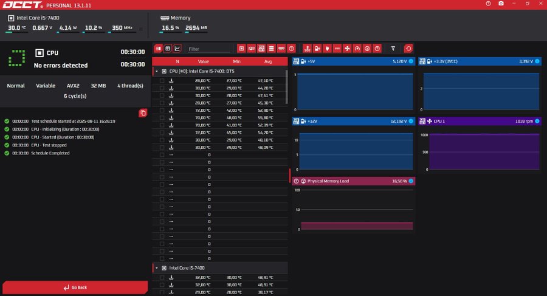Collapse the Intel Core i5-7400 sensor group
Image resolution: width=547 pixels, height=296 pixels.
tap(157, 268)
